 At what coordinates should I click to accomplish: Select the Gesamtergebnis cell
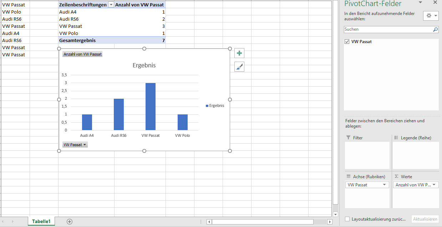[x=86, y=40]
